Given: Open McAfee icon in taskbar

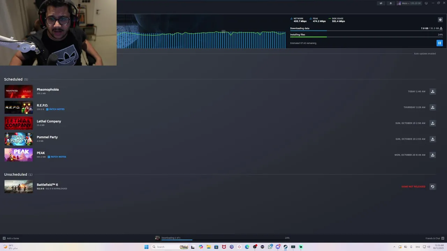Looking at the screenshot, I should [224, 247].
